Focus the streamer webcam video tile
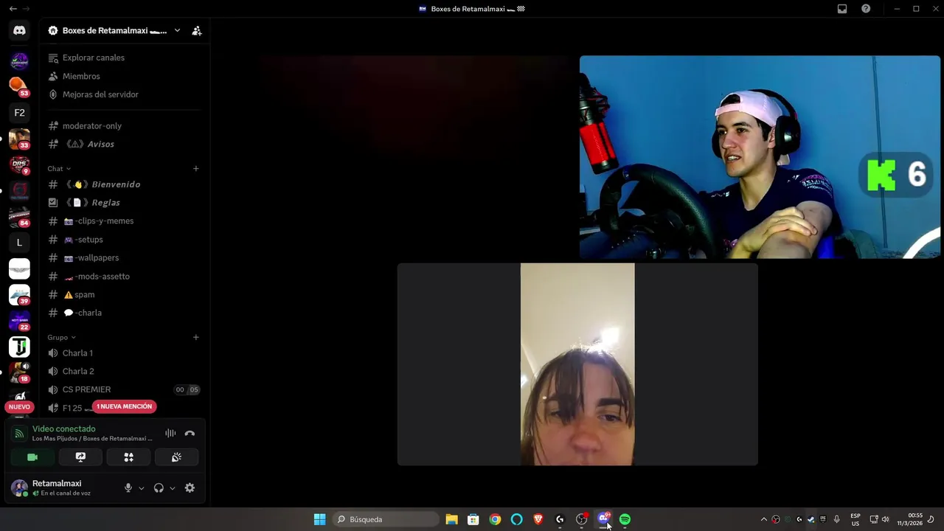944x531 pixels. coord(760,157)
